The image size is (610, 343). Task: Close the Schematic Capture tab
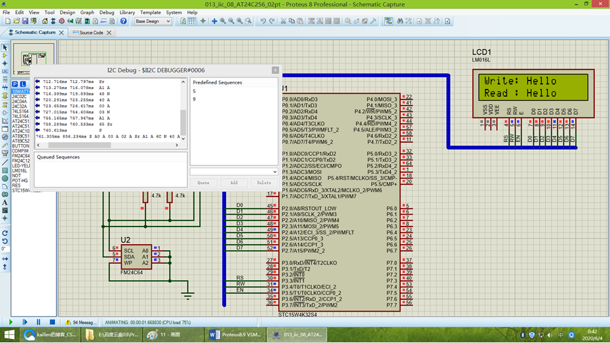coord(61,33)
